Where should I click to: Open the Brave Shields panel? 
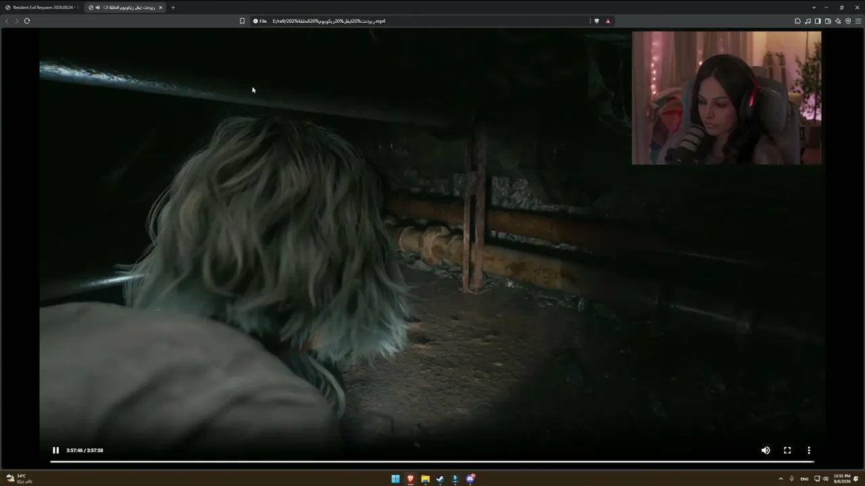[596, 21]
